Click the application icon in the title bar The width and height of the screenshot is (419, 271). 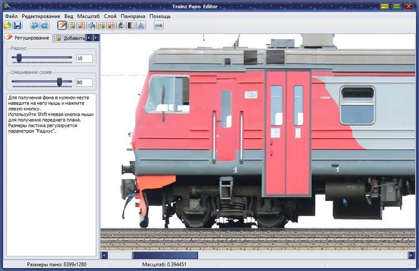click(6, 6)
